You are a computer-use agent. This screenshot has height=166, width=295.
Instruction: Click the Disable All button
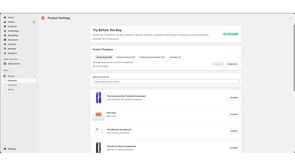(x=232, y=64)
